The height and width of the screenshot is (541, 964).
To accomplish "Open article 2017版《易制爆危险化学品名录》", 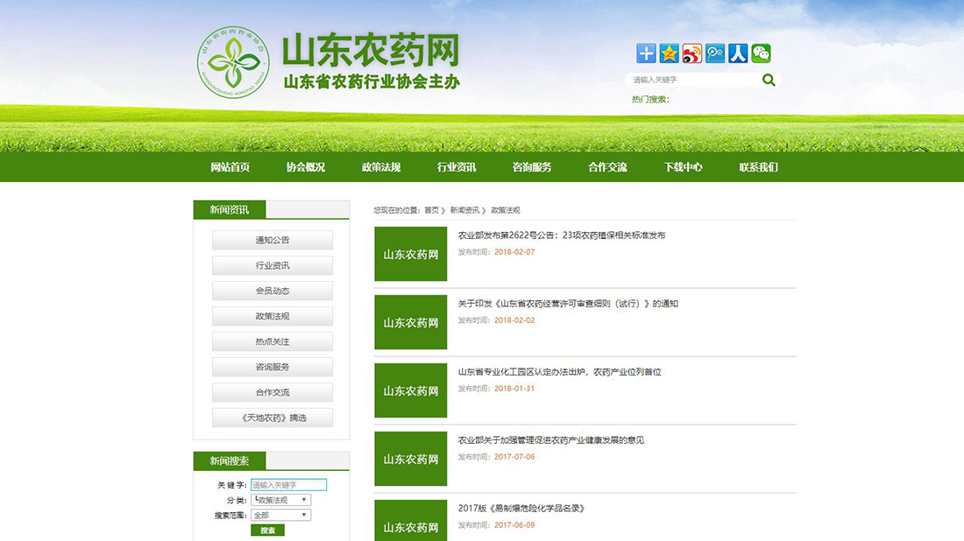I will point(521,508).
